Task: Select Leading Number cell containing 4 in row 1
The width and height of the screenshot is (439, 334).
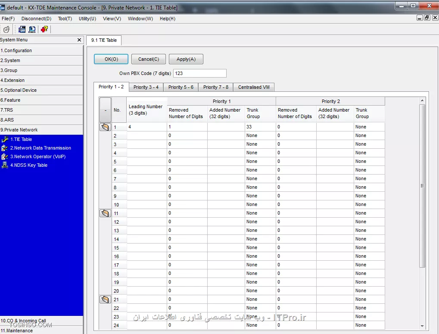Action: (x=147, y=127)
